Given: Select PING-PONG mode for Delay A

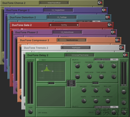Looking at the screenshot, I should (x=106, y=60).
